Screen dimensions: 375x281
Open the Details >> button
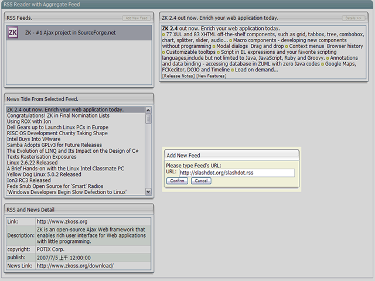tap(353, 18)
